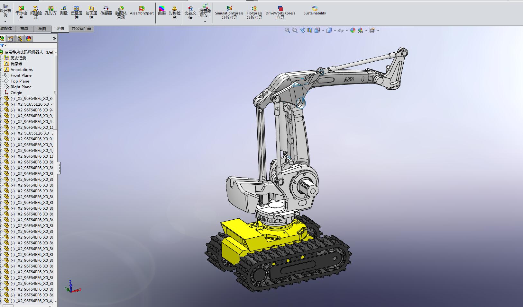This screenshot has height=307, width=523.
Task: Open Apply Scene dropdown arrow
Action: pyautogui.click(x=366, y=31)
